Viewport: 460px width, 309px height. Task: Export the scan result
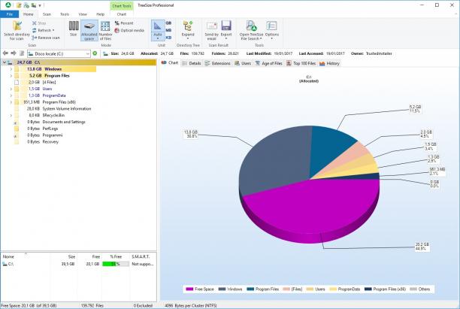226,31
